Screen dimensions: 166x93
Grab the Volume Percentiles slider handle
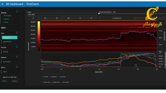[99, 14]
